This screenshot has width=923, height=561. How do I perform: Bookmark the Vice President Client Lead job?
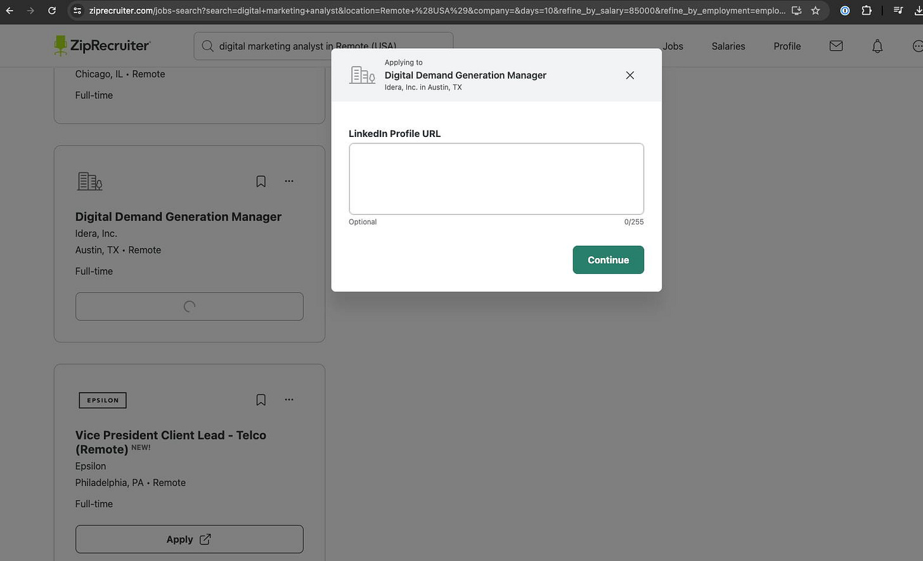[x=261, y=400]
